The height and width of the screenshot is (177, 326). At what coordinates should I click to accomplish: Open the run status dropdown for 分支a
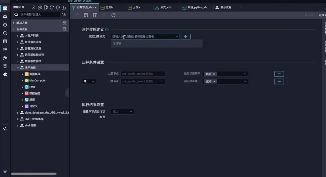click(x=225, y=74)
